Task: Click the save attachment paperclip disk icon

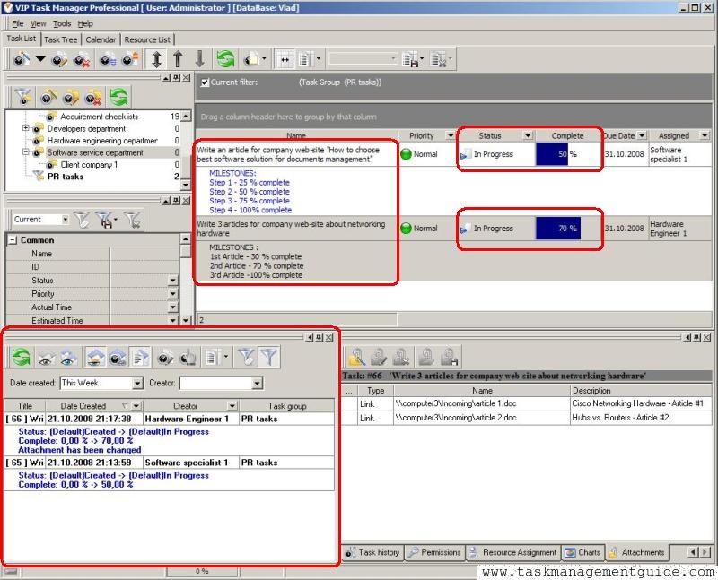Action: 450,358
